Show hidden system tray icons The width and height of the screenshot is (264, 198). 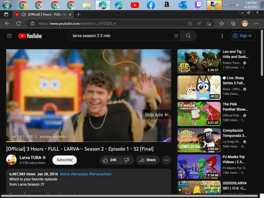coord(225,5)
